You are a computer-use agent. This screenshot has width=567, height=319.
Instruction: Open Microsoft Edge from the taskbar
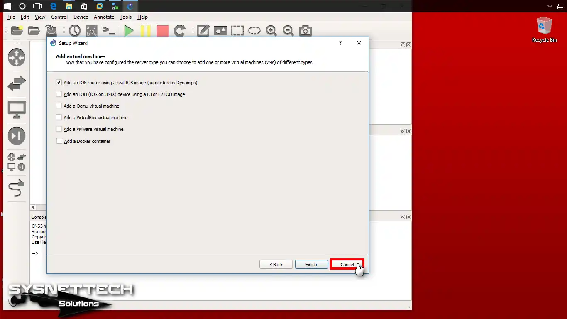[x=54, y=6]
